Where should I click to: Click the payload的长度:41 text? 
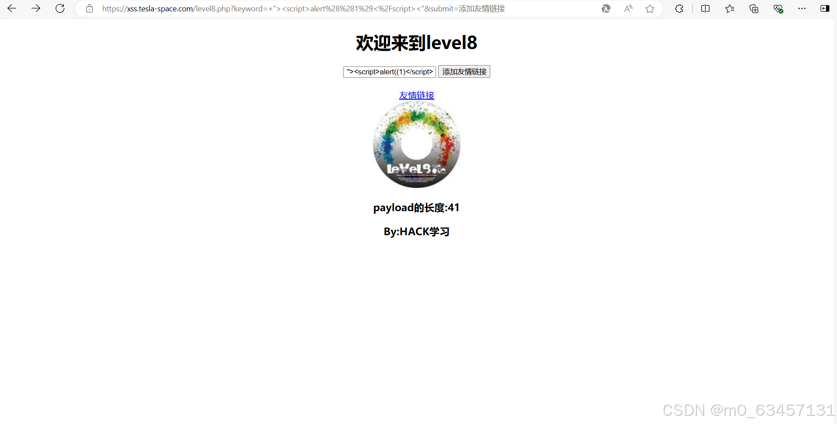417,208
